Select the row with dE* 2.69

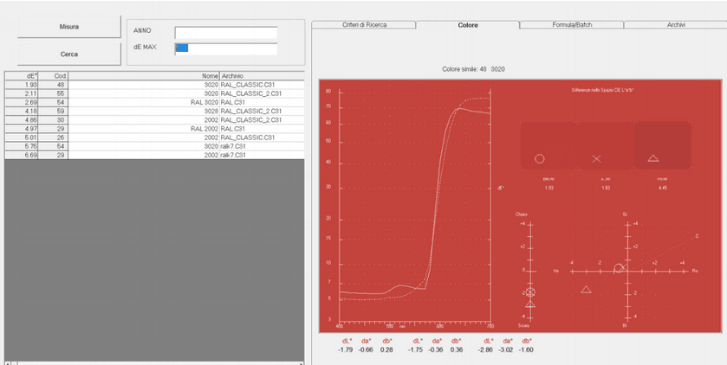point(154,102)
